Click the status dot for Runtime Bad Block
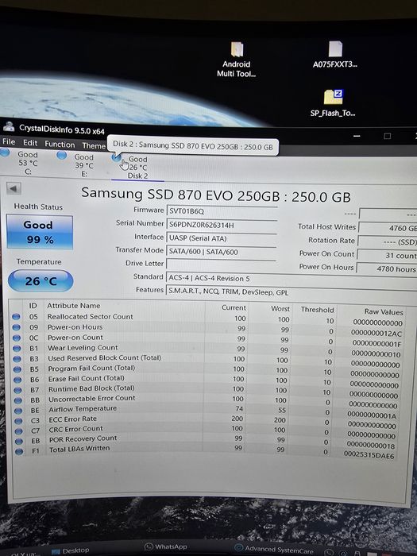417x556 pixels. [x=17, y=390]
